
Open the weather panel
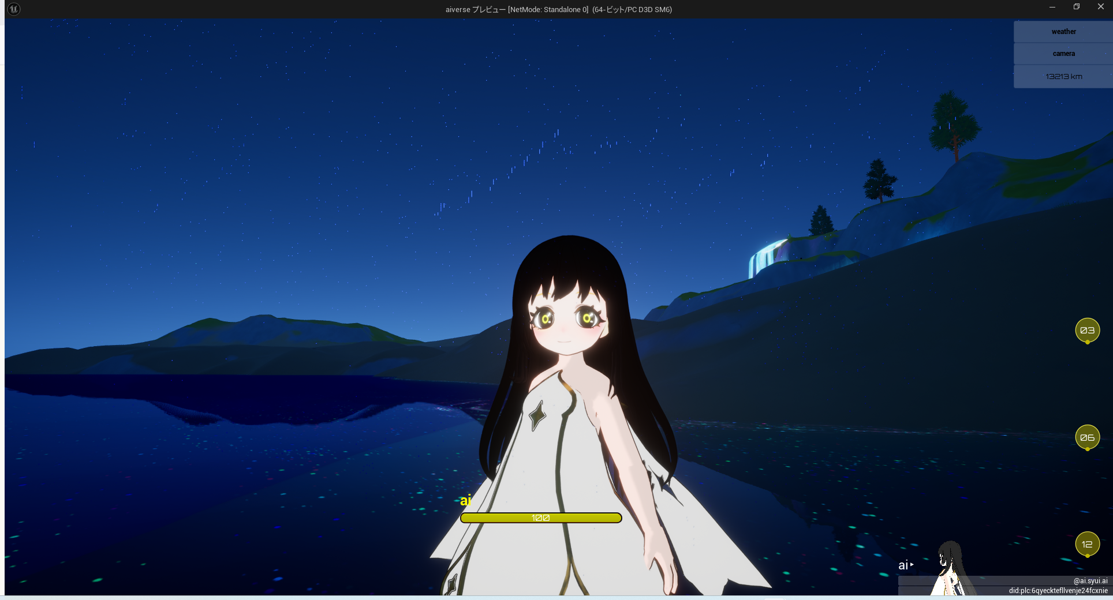click(x=1063, y=32)
